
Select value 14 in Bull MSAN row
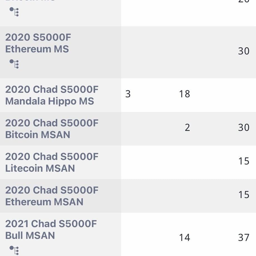pos(184,237)
